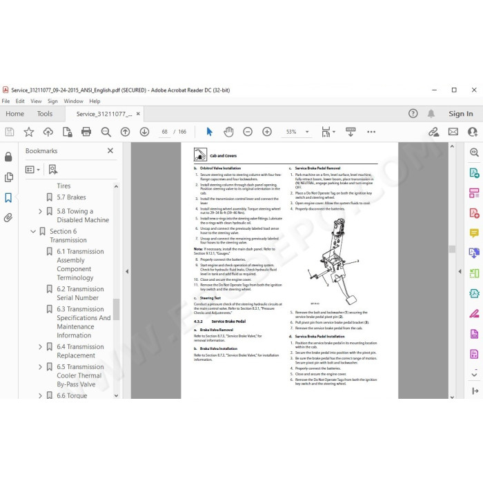
Task: Click the scrolling mode keyboard-arrow icon
Action: click(x=351, y=132)
